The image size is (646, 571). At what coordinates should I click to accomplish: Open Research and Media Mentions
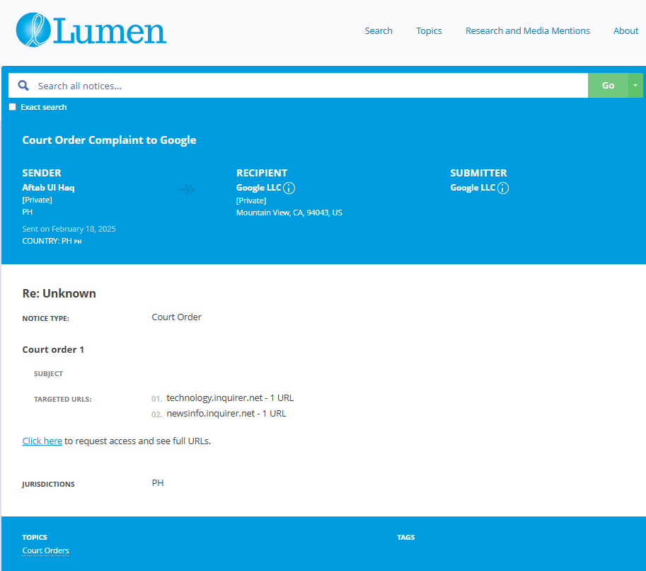click(527, 31)
